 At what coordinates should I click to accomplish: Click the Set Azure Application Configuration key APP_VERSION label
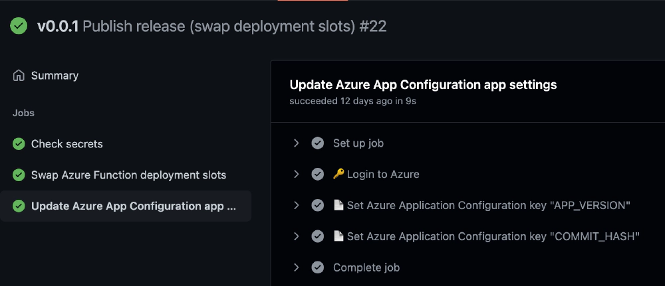[x=489, y=205]
